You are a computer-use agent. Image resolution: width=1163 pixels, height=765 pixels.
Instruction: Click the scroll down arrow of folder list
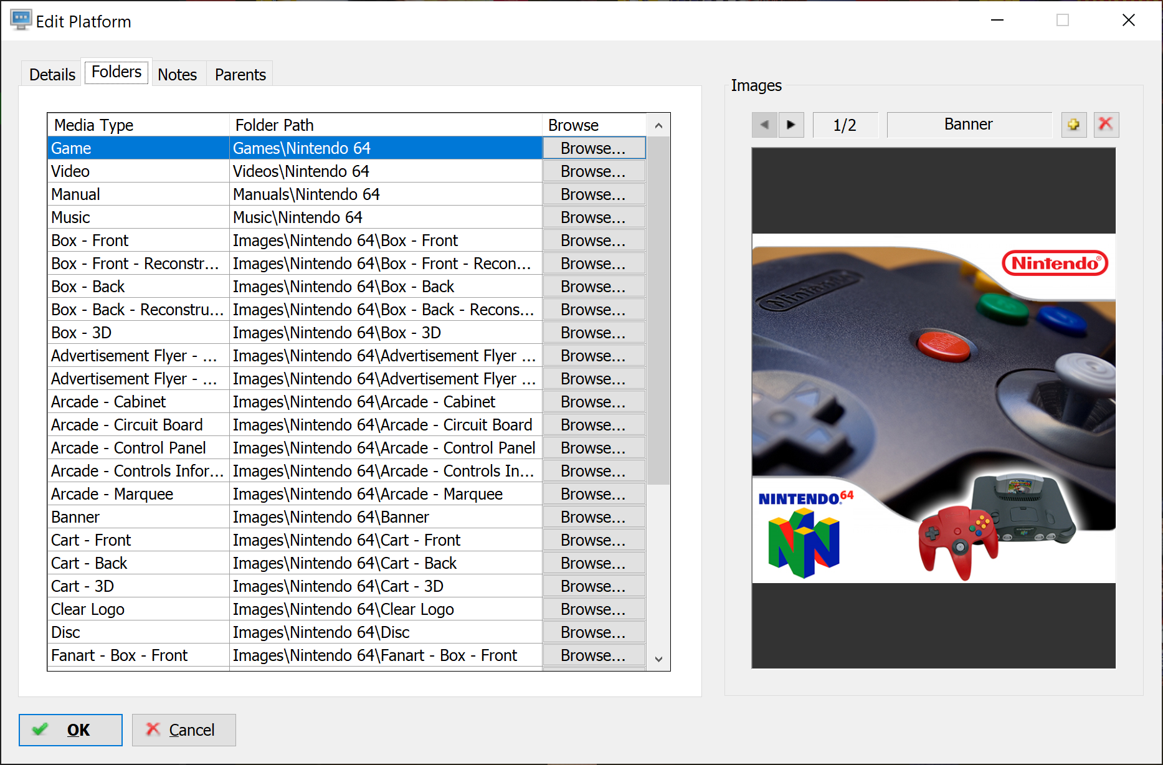(x=658, y=659)
